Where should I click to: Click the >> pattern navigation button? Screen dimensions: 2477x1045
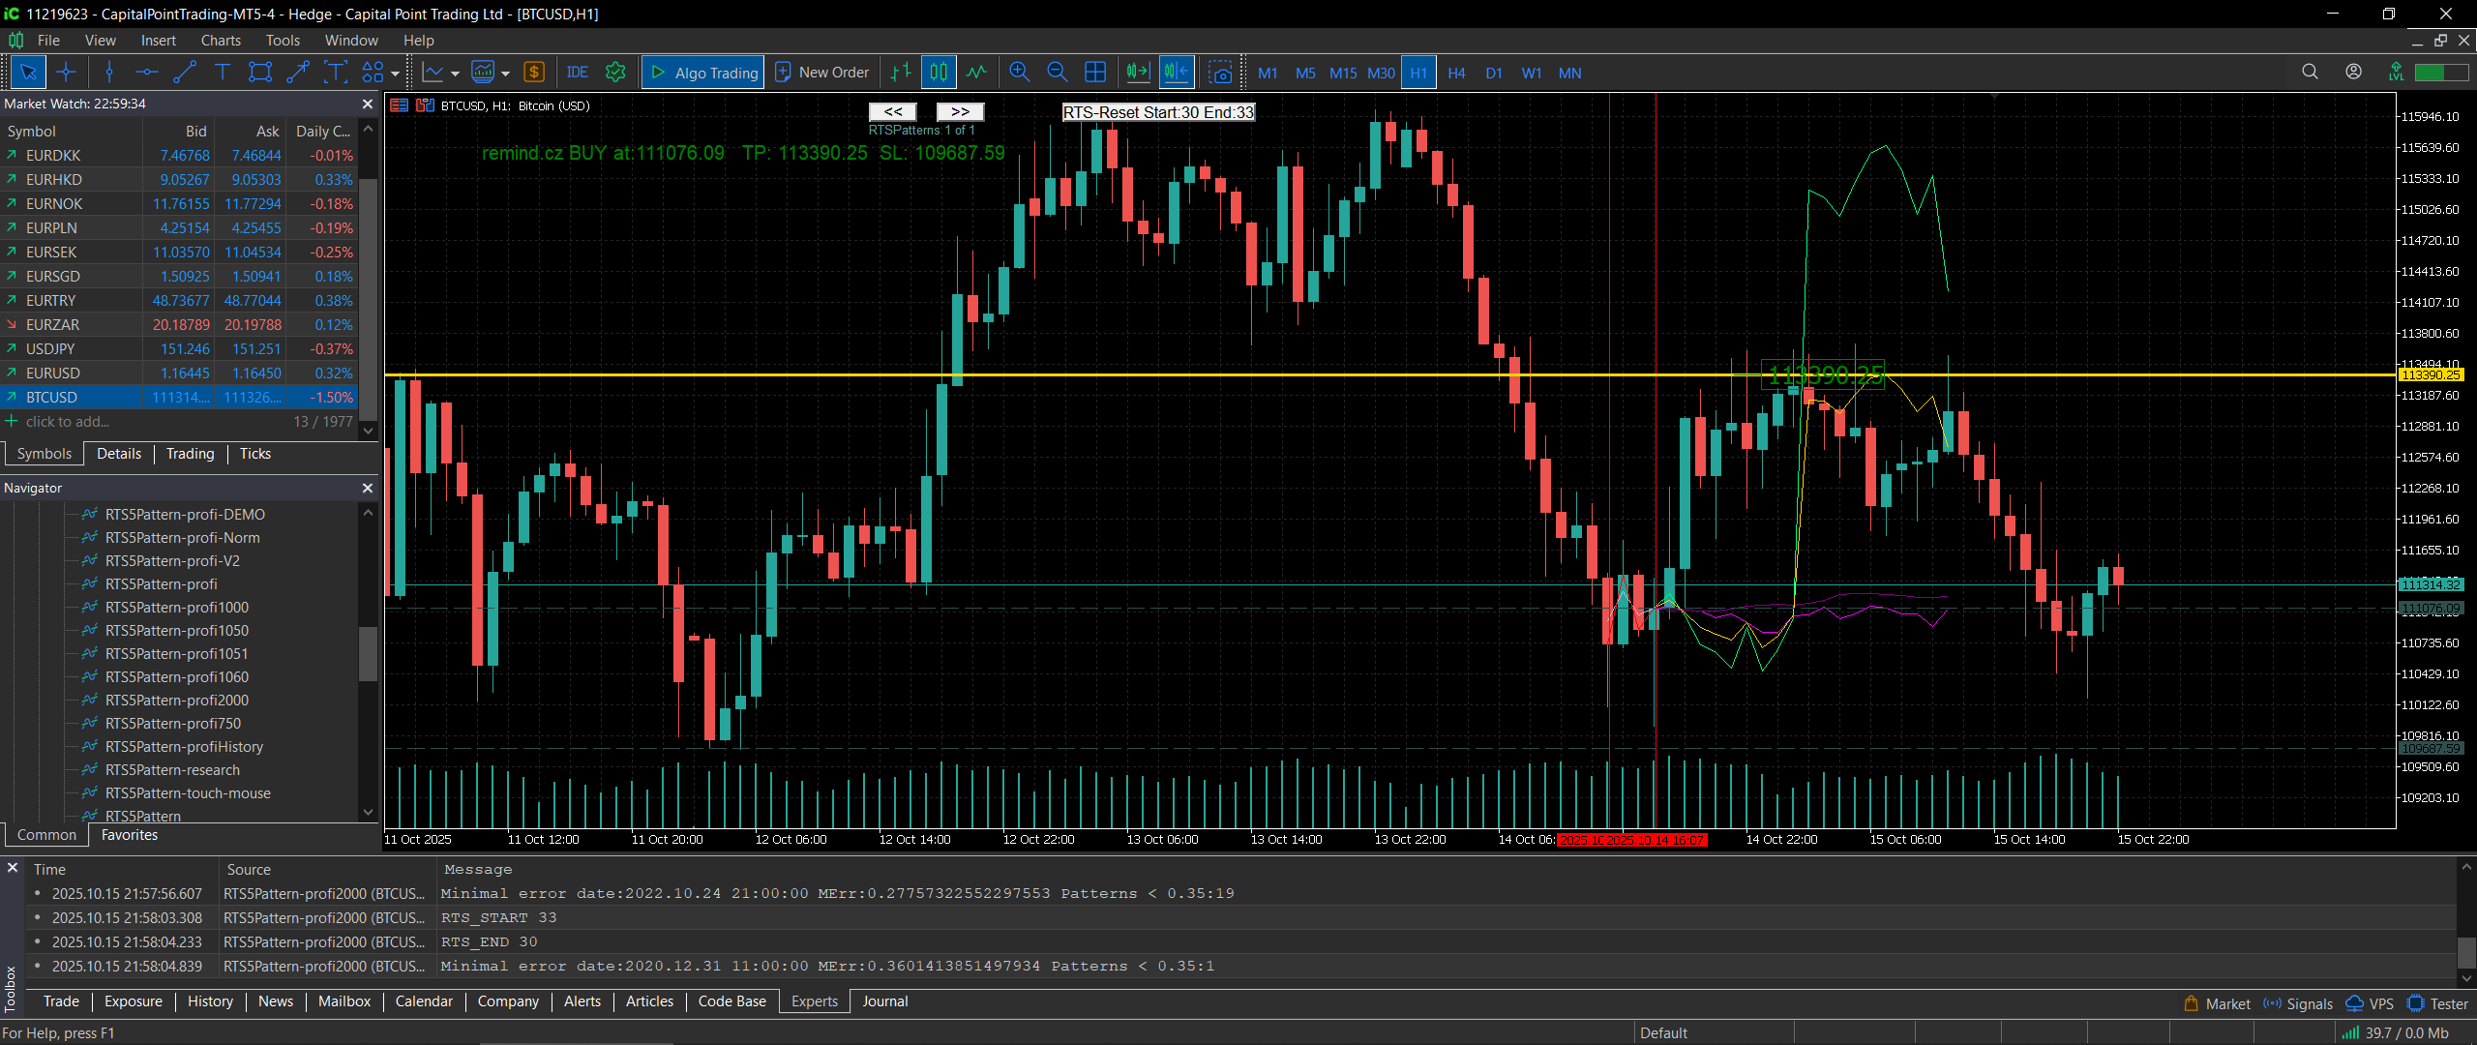click(960, 112)
